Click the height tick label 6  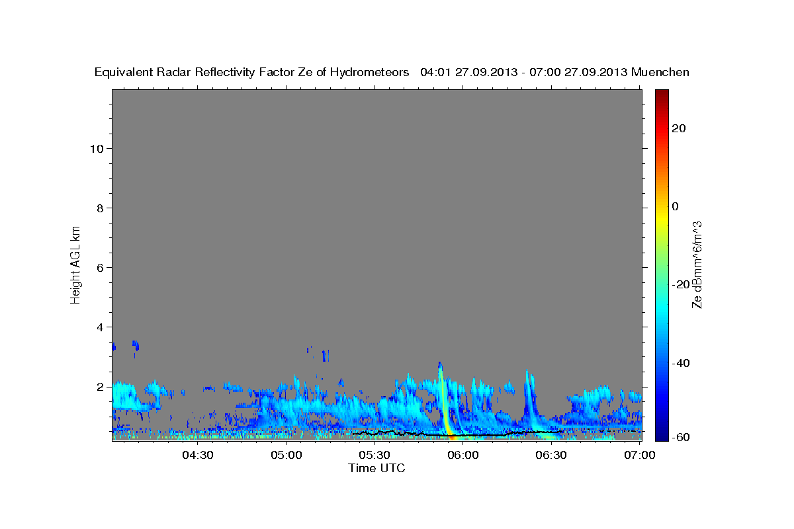tap(101, 267)
